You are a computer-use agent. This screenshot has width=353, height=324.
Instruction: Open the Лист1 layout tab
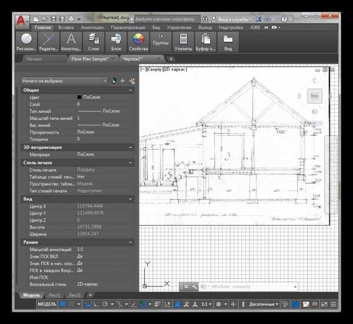click(54, 294)
